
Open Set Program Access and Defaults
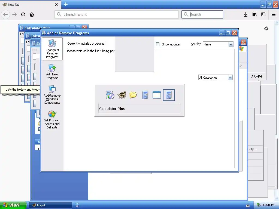click(52, 119)
